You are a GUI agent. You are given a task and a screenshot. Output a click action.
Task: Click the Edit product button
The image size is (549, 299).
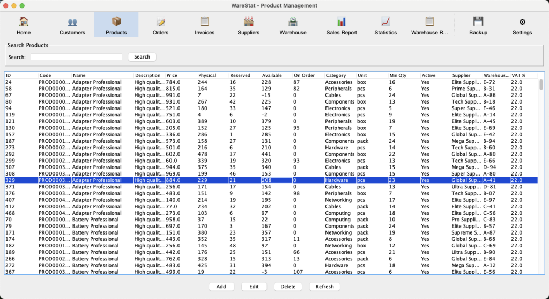click(x=254, y=287)
